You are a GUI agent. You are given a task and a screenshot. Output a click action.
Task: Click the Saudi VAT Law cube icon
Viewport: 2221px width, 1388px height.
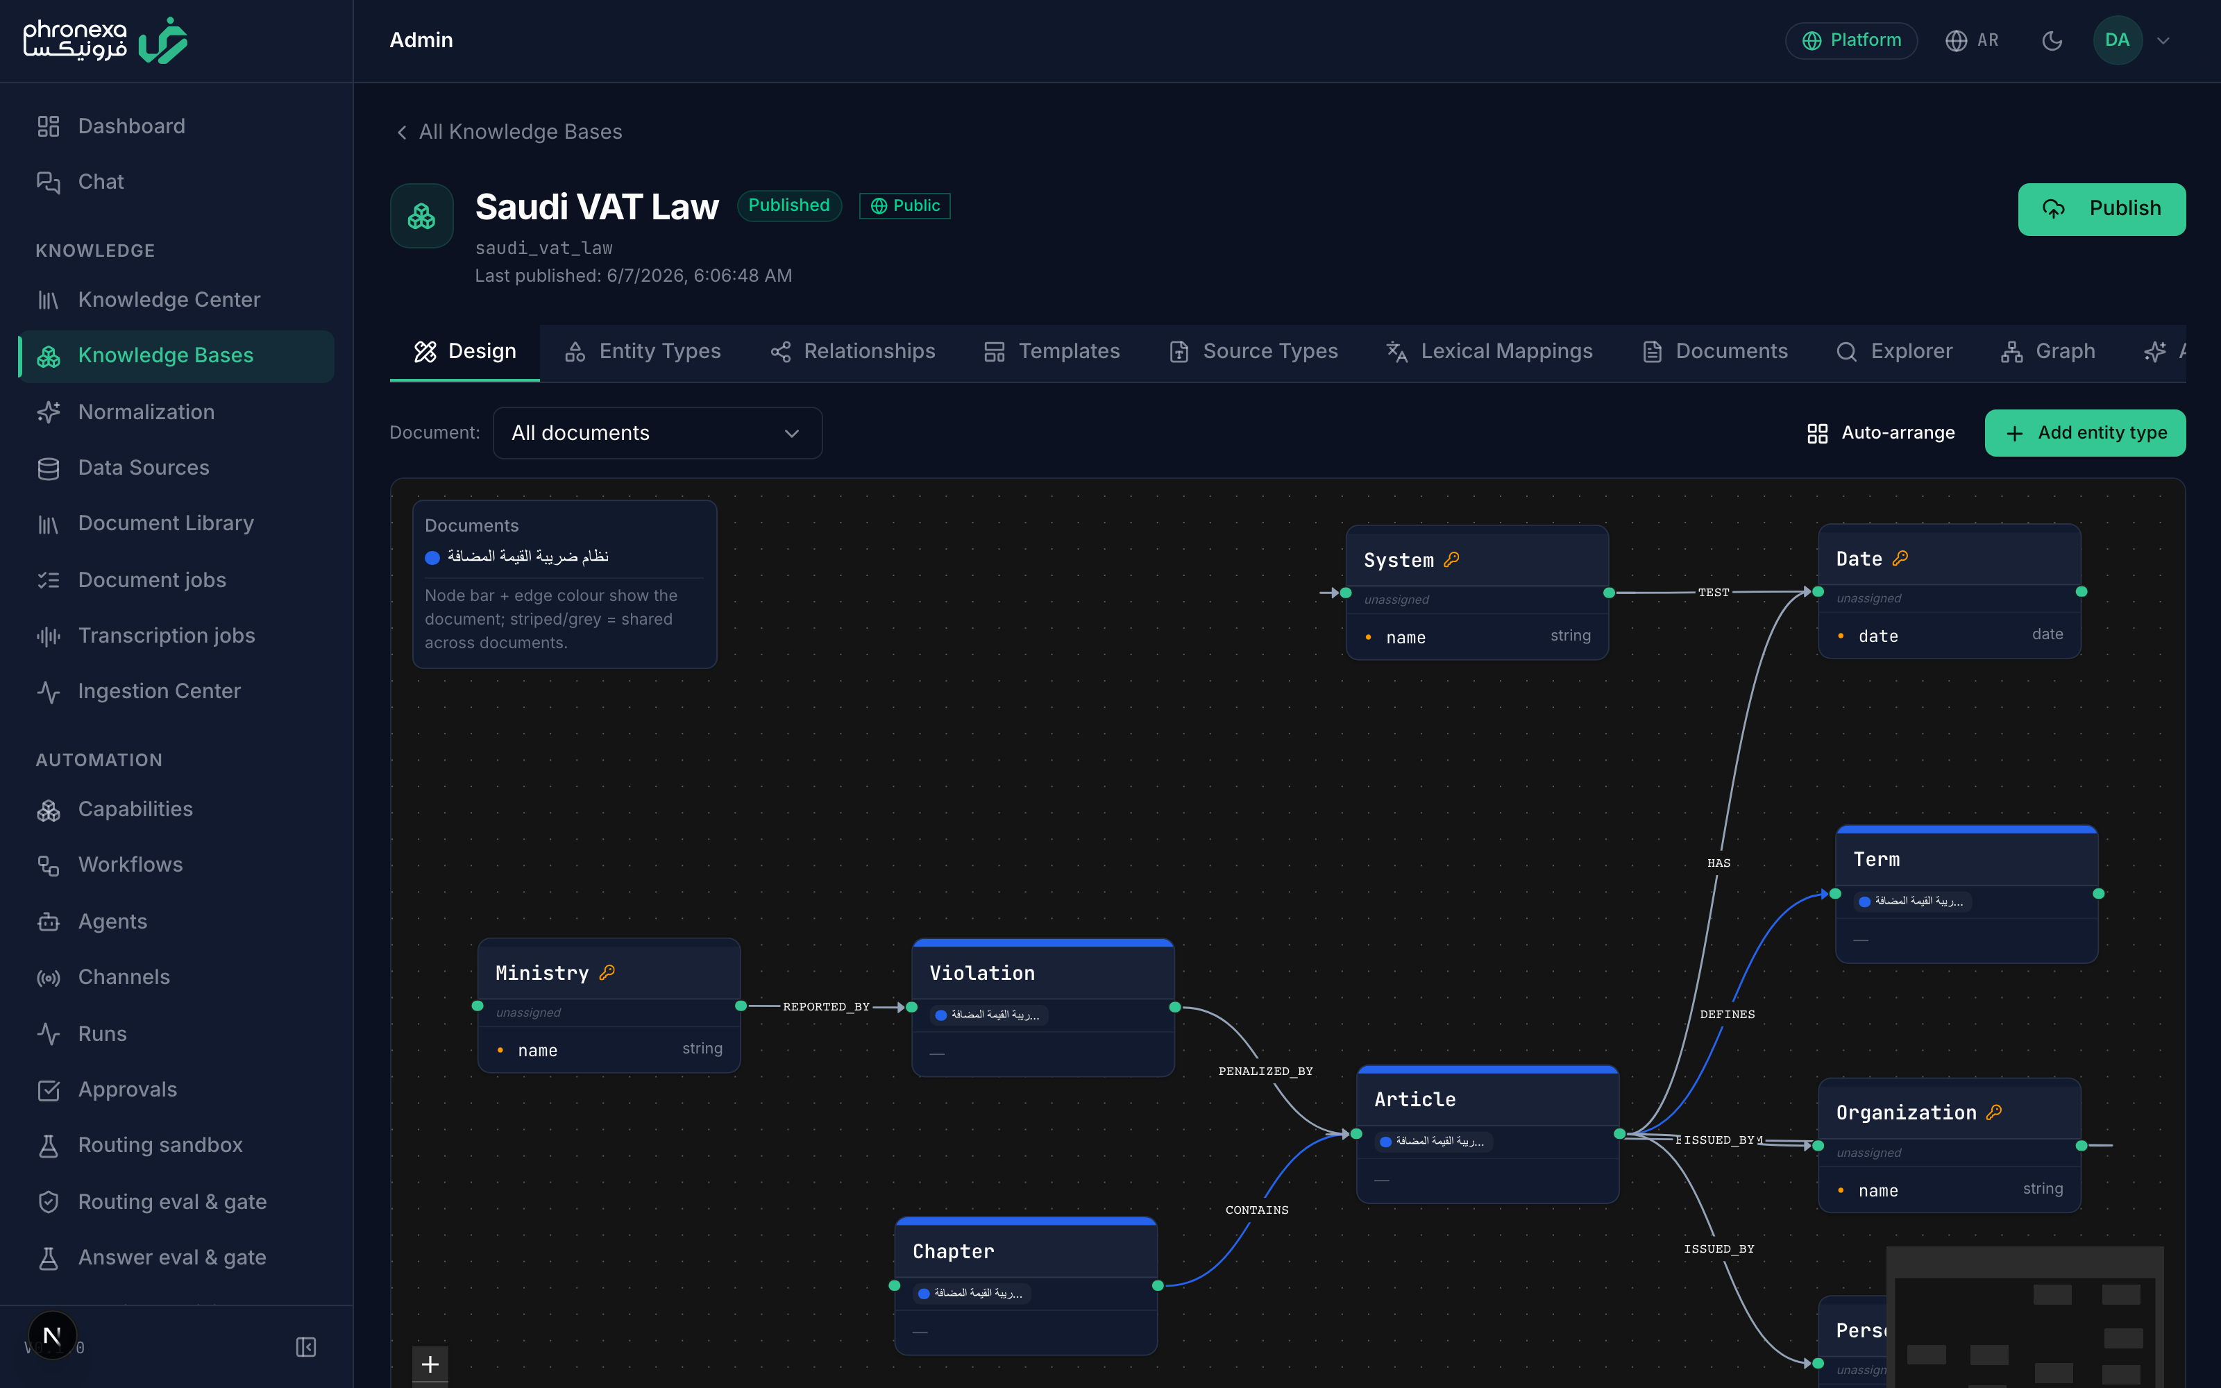(x=421, y=216)
